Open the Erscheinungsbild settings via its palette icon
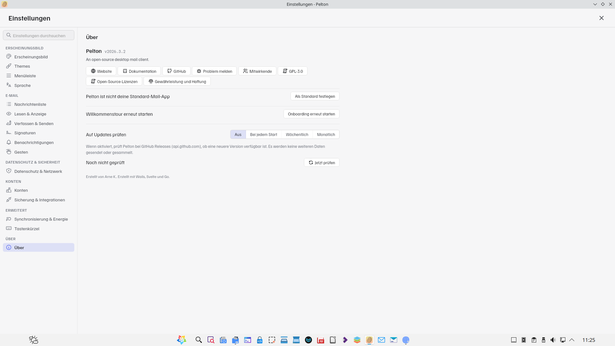 (9, 57)
